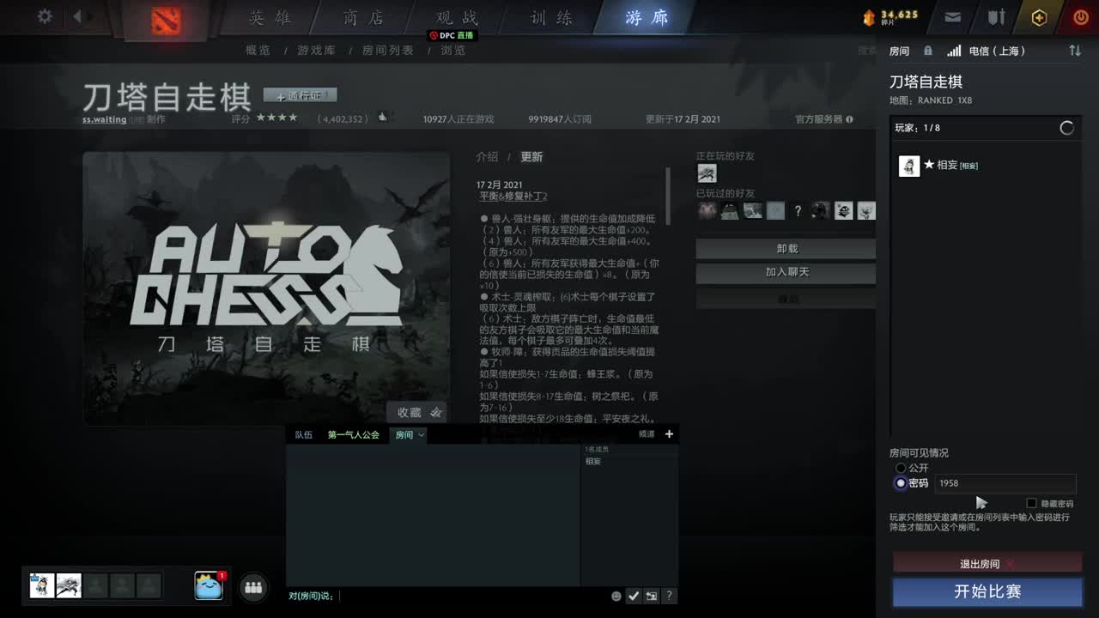
Task: Open the 电信（上海）server region selector
Action: tap(998, 51)
